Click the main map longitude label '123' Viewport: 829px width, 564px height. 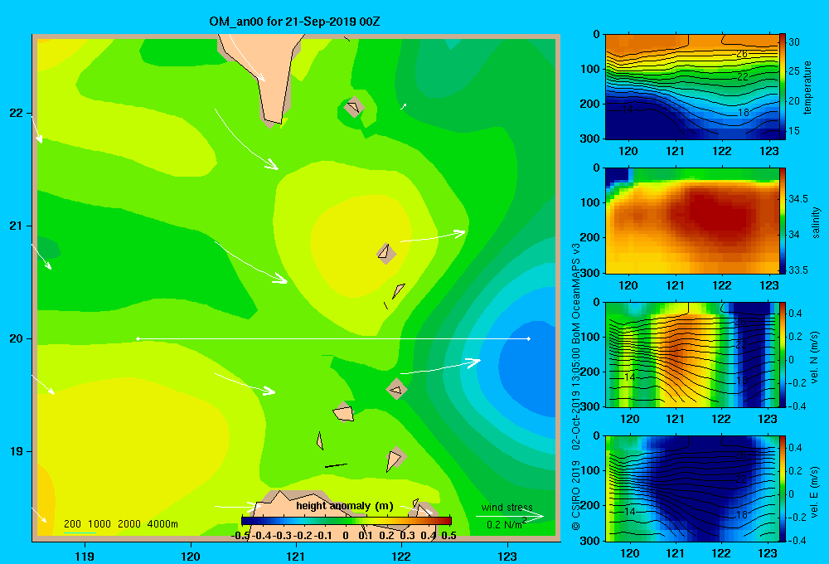(507, 556)
